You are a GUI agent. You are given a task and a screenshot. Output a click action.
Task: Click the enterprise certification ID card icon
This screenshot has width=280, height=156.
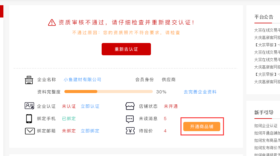tap(29, 106)
